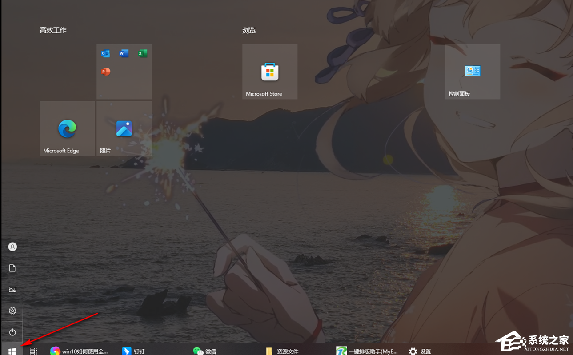Click the Power button in the sidebar
The image size is (573, 355).
[x=12, y=332]
